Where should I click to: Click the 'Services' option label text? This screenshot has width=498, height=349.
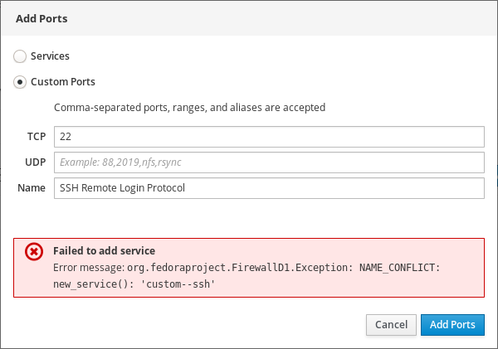pyautogui.click(x=50, y=56)
